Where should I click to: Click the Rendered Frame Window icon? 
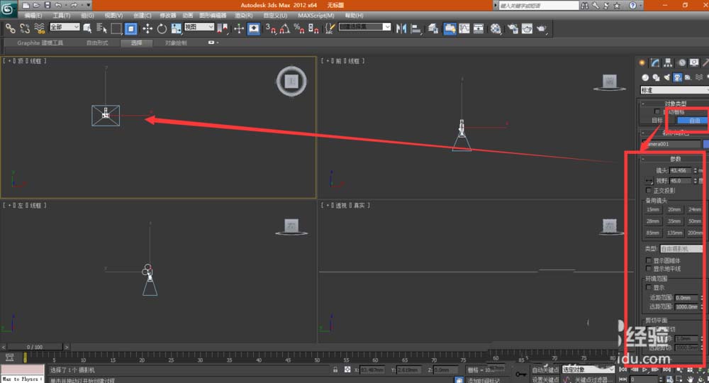(x=527, y=28)
